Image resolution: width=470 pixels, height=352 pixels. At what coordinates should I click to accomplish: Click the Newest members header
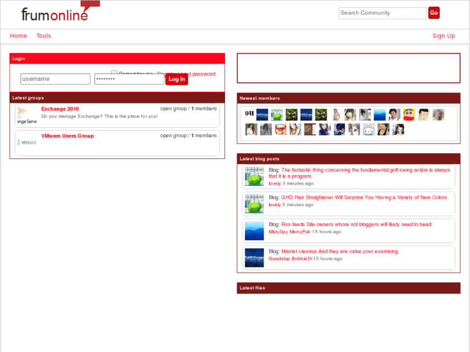(348, 98)
